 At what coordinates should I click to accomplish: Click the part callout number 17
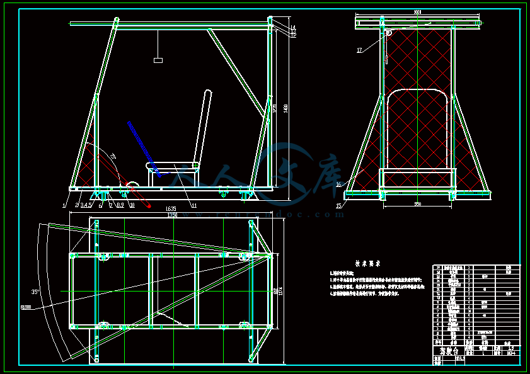(x=360, y=50)
